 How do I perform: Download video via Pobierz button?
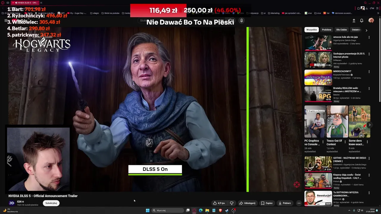[x=285, y=203]
